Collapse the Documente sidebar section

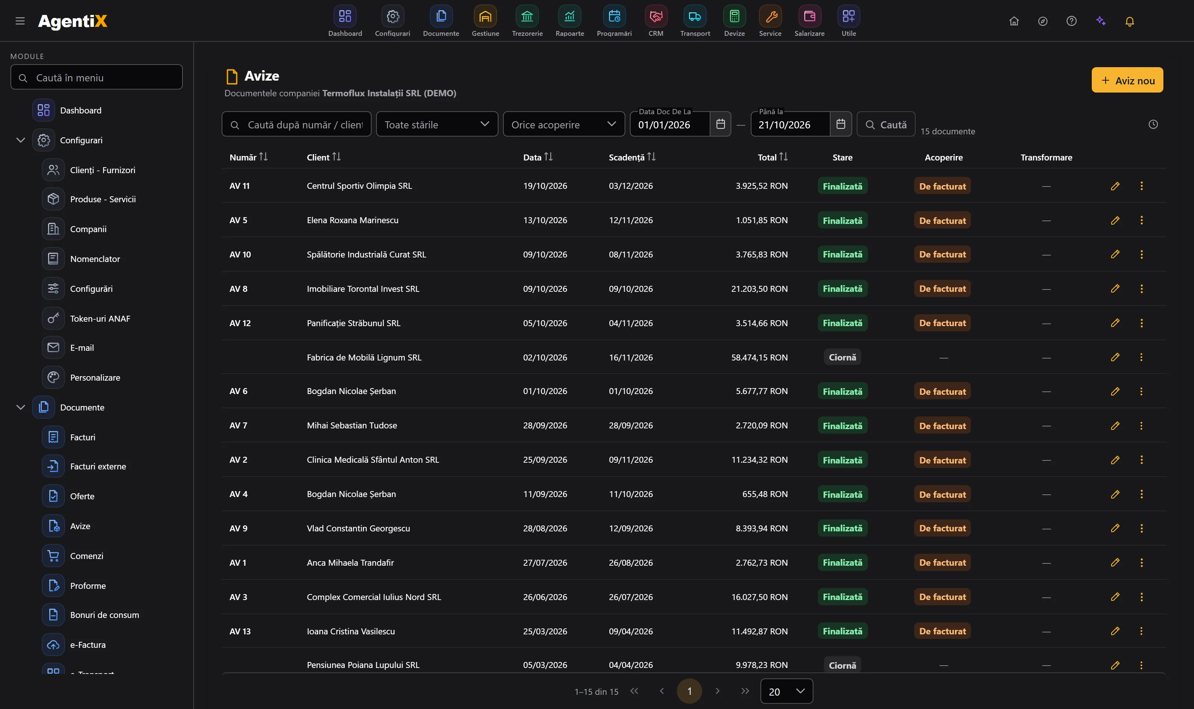coord(21,407)
